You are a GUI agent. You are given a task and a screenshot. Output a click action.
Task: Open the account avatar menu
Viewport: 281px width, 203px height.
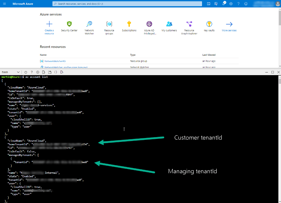point(278,4)
